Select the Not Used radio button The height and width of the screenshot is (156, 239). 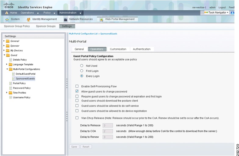[x=82, y=66]
